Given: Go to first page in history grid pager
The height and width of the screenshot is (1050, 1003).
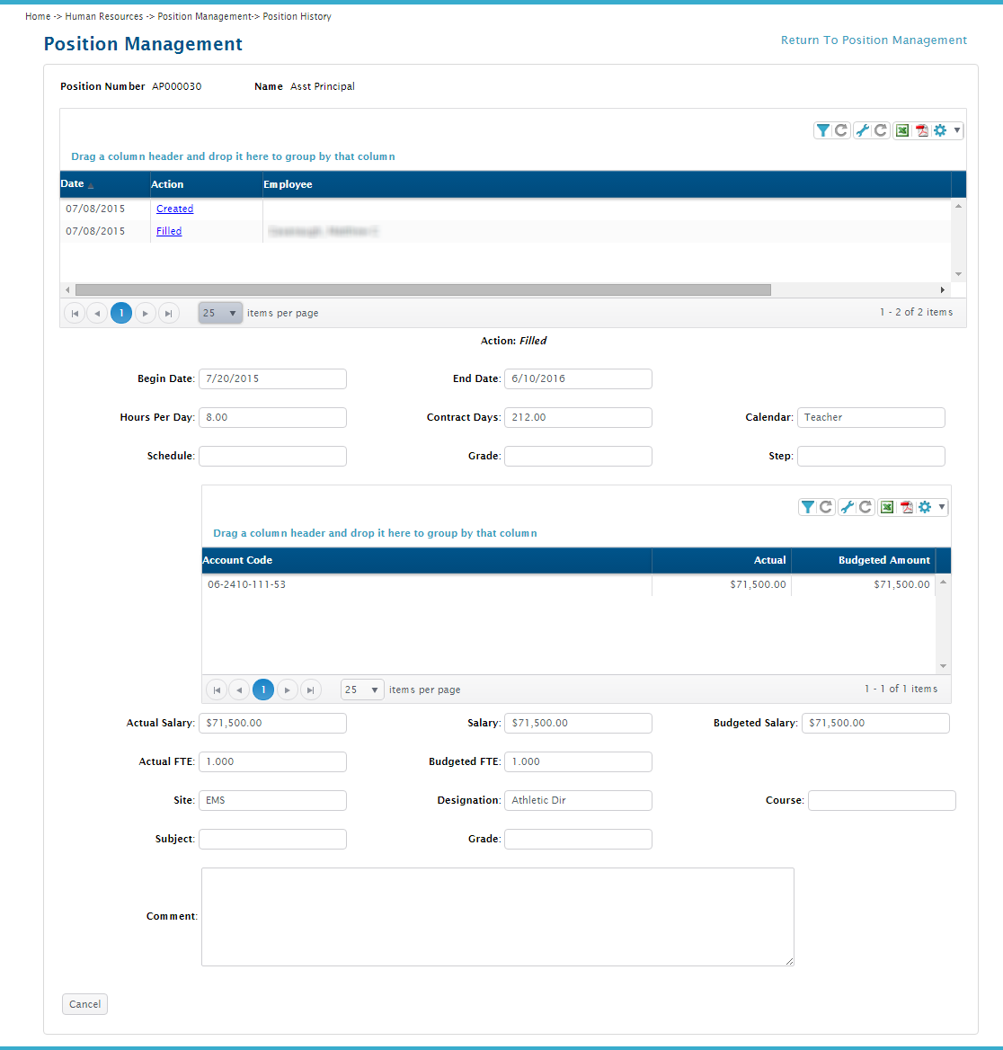Looking at the screenshot, I should coord(75,314).
